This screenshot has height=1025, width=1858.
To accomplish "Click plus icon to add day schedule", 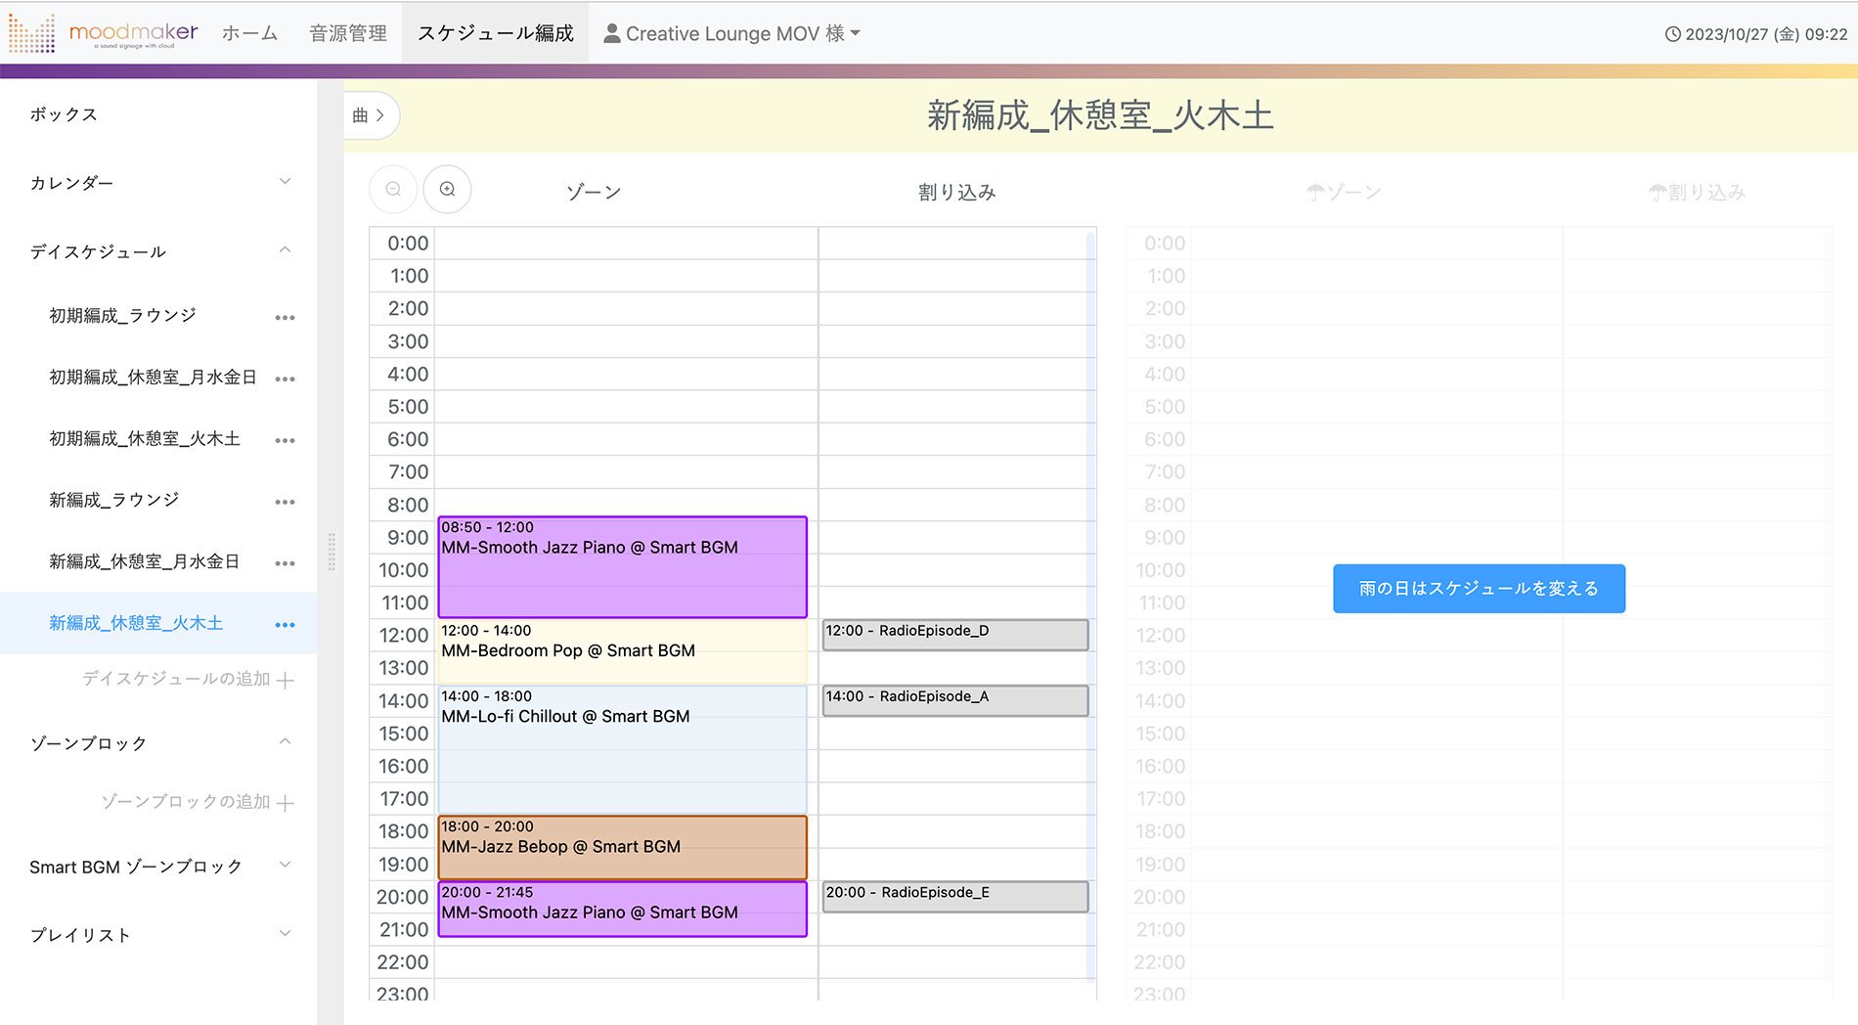I will click(x=285, y=681).
